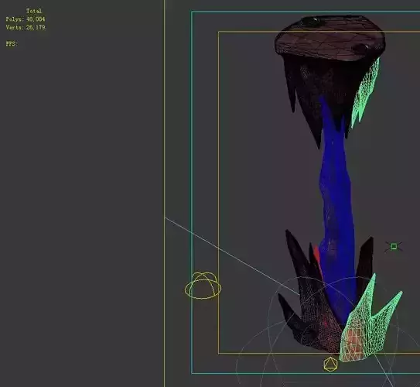Select the dark rounded cap at the top
Viewport: 420px width, 387px height.
(330, 38)
